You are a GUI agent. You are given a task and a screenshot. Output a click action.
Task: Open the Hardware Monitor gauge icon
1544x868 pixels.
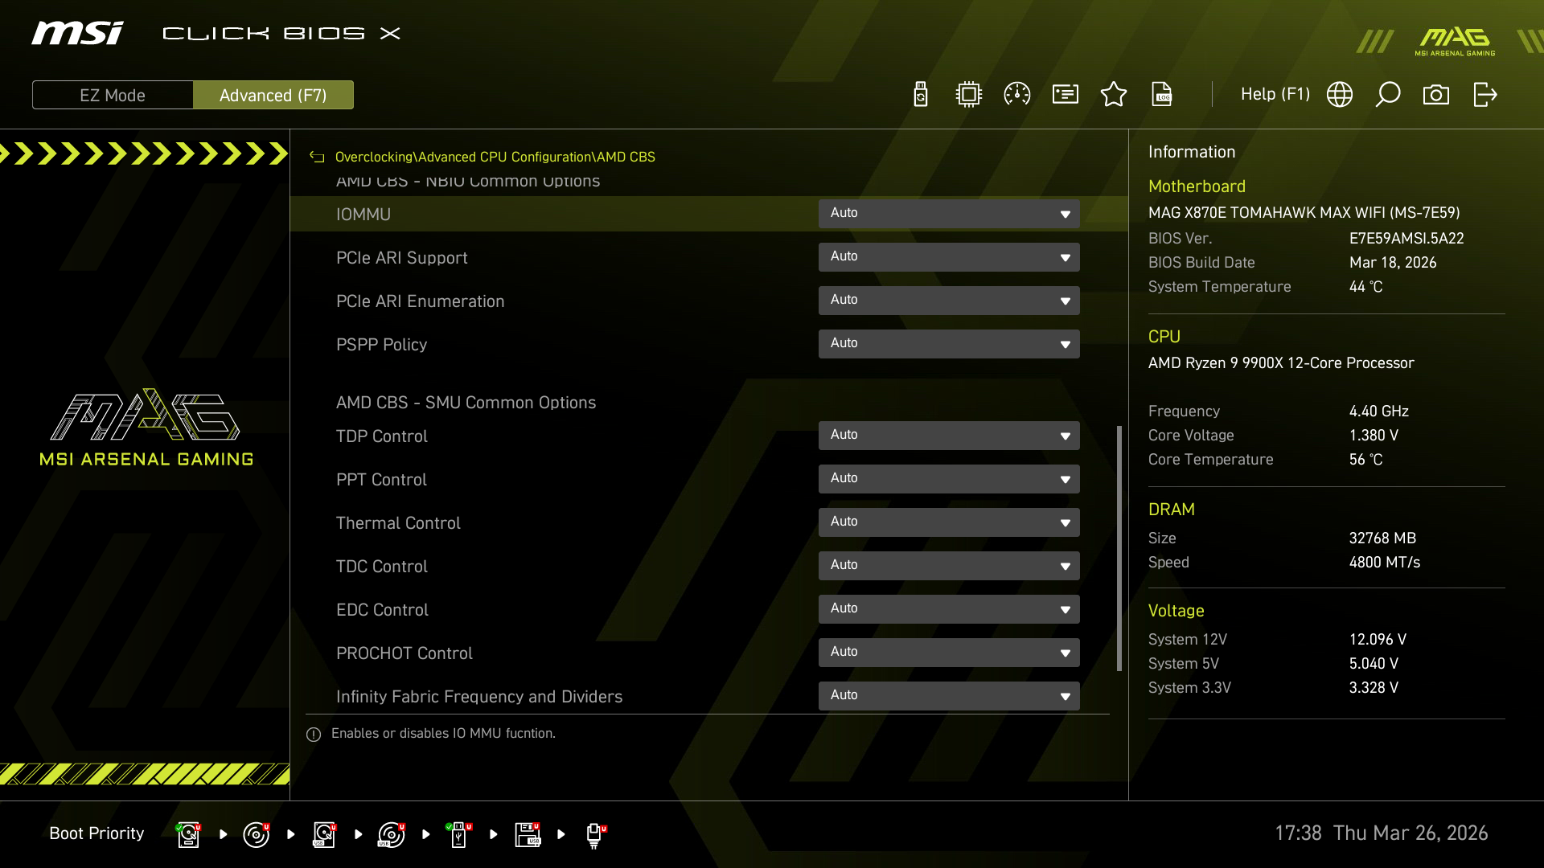(x=1016, y=94)
